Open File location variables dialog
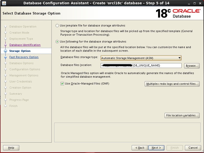This screenshot has height=153, width=204. [x=182, y=115]
